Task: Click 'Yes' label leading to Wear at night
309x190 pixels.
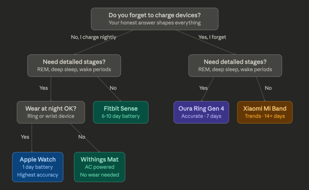Action: (43, 88)
